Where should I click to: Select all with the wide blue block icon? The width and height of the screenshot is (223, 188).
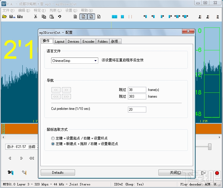(x=115, y=17)
